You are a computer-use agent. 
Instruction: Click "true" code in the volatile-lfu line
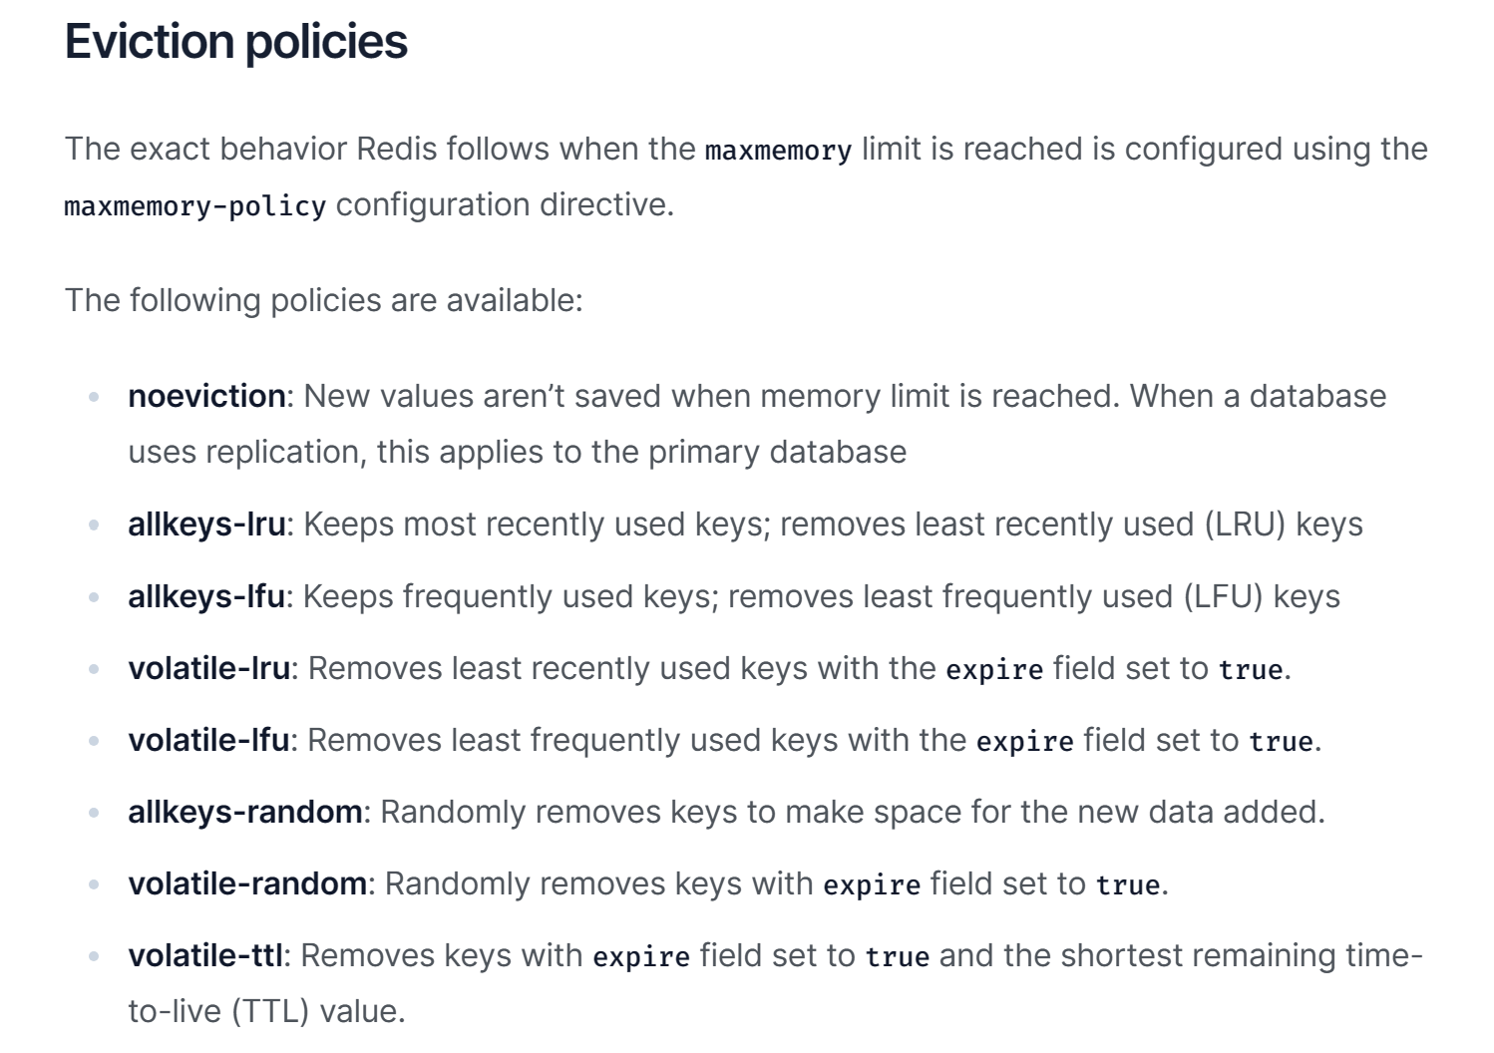[1281, 742]
